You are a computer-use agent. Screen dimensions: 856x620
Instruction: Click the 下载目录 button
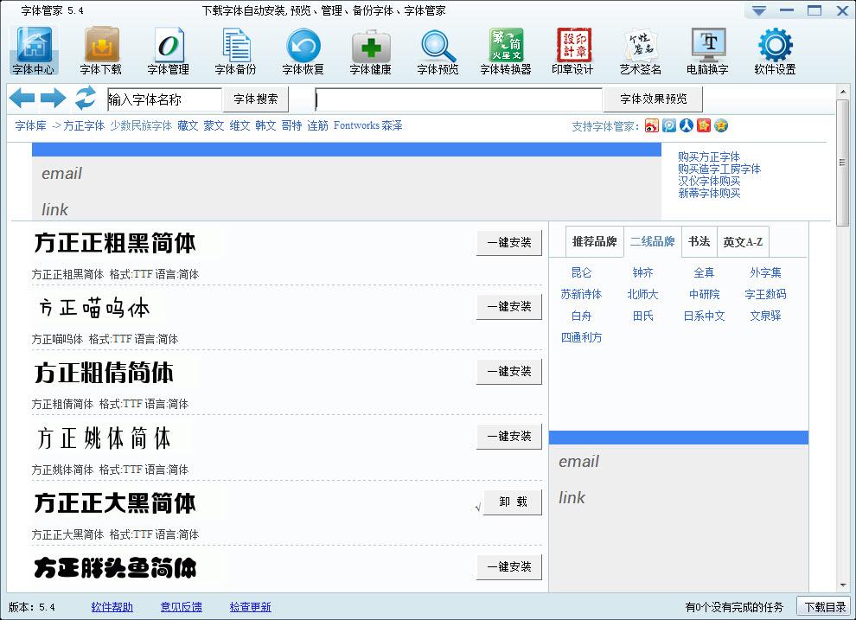click(x=826, y=607)
